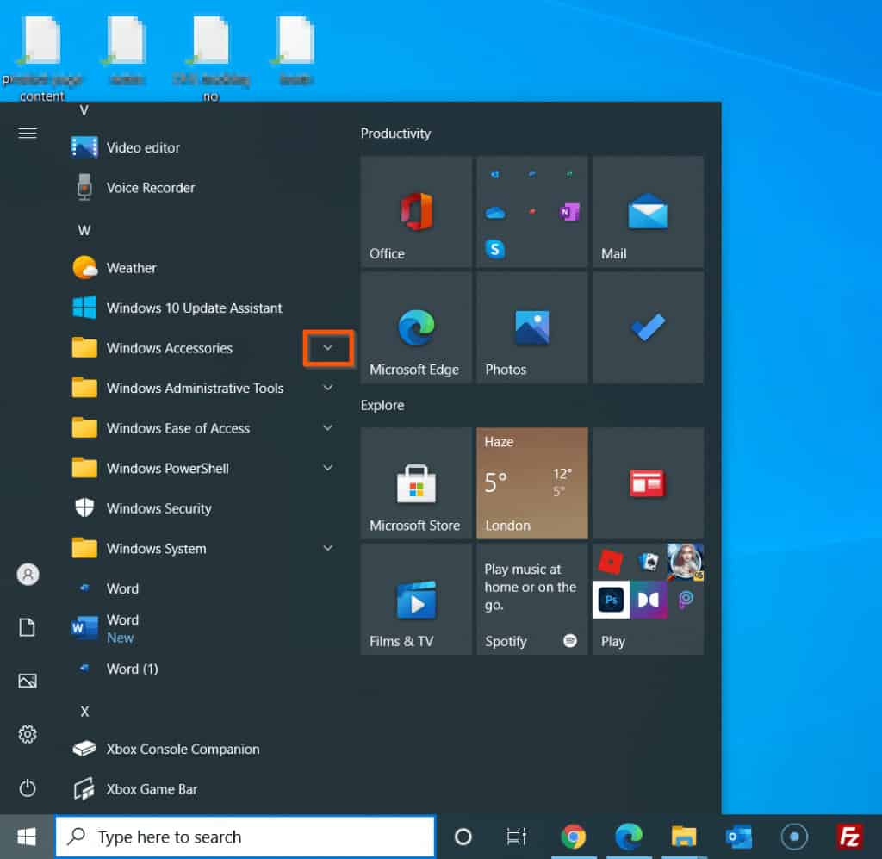Click the Windows Start button
882x859 pixels.
(27, 837)
